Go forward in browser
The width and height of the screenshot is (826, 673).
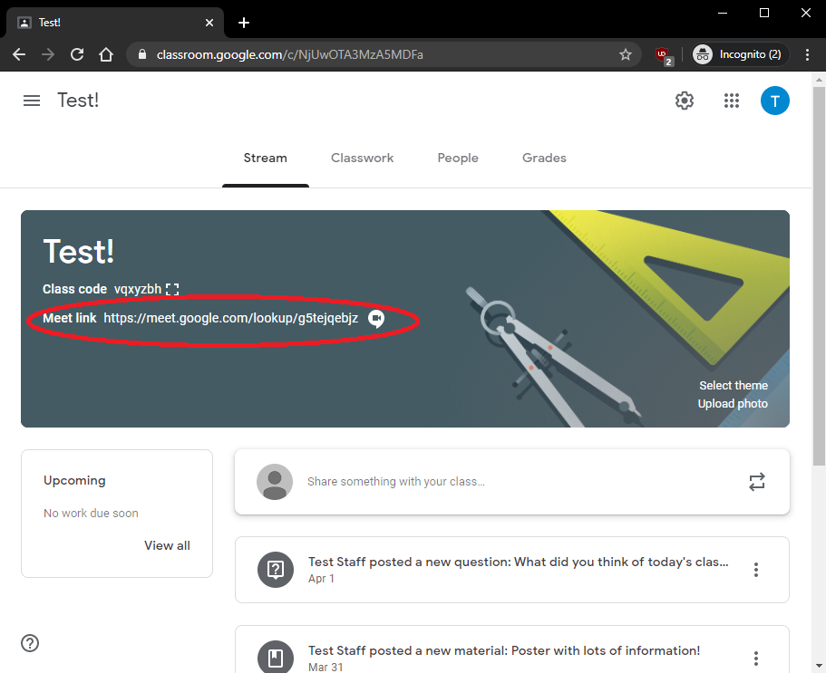coord(48,54)
